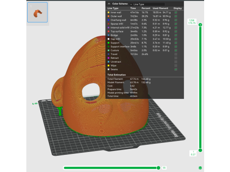Enable Retract display checkbox

click(x=176, y=58)
